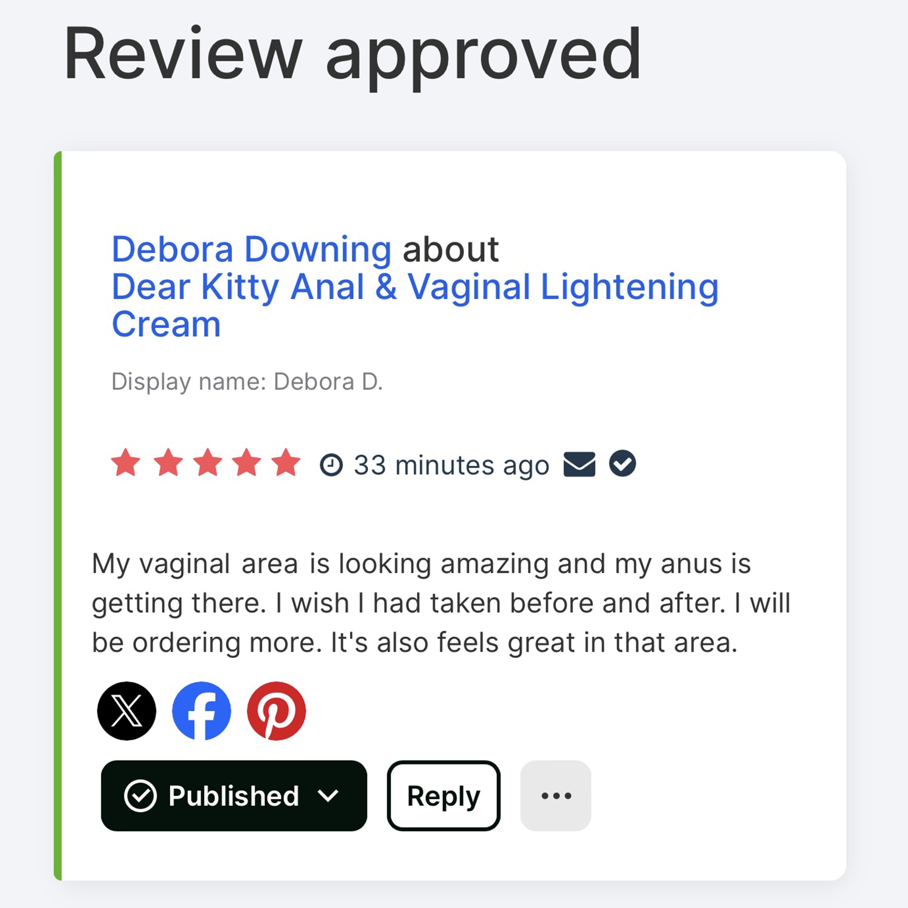The width and height of the screenshot is (908, 908).
Task: Select the first red rating star
Action: (126, 462)
